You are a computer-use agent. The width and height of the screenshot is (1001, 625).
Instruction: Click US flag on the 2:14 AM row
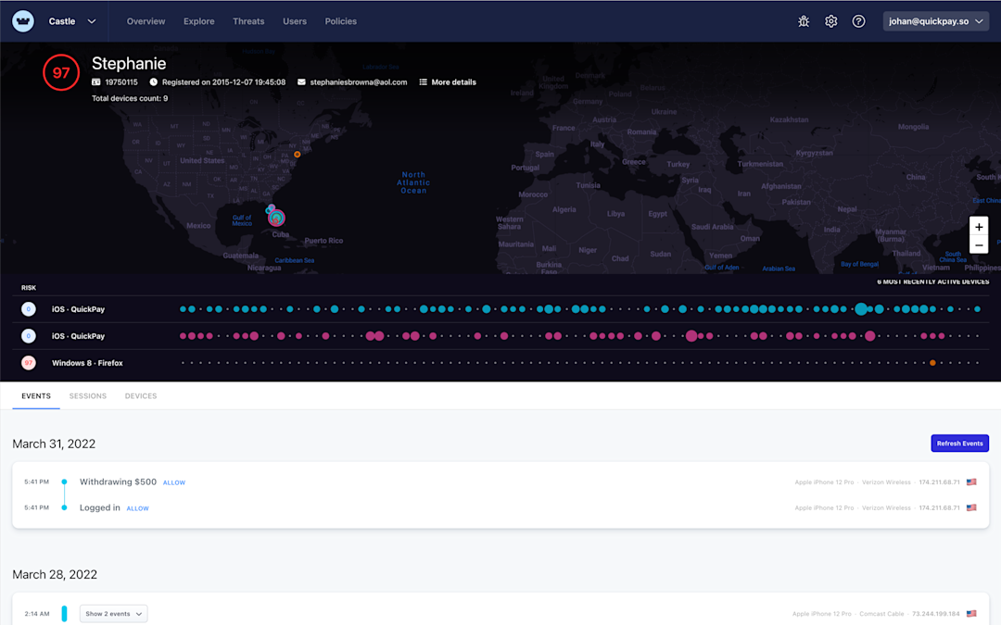pyautogui.click(x=971, y=614)
